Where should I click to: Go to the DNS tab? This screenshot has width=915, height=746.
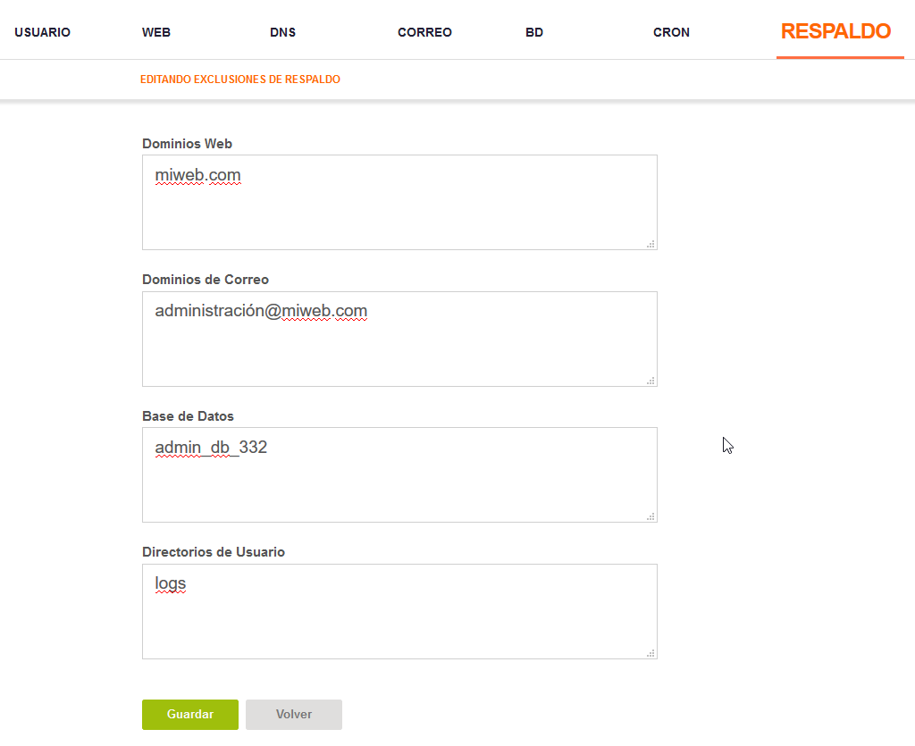282,32
